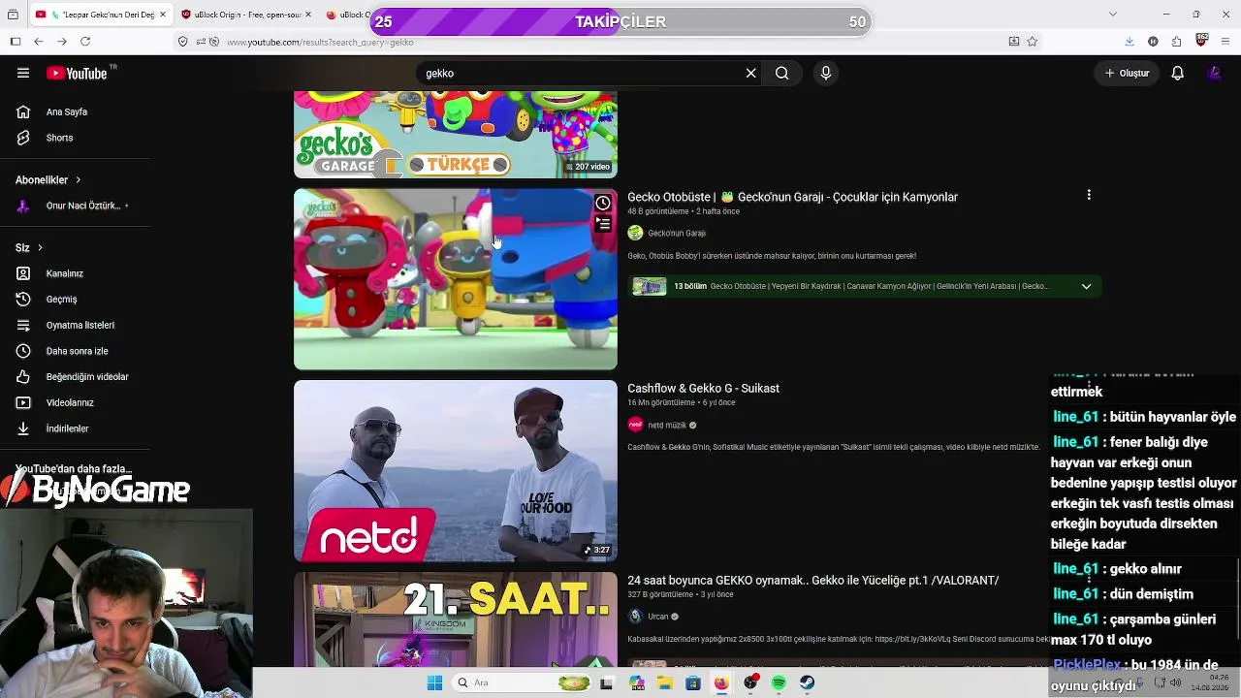
Task: Open the Windows Start menu
Action: (434, 682)
